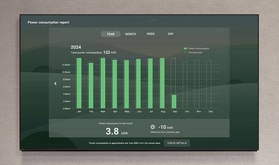Select the January consumption bar

(79, 83)
